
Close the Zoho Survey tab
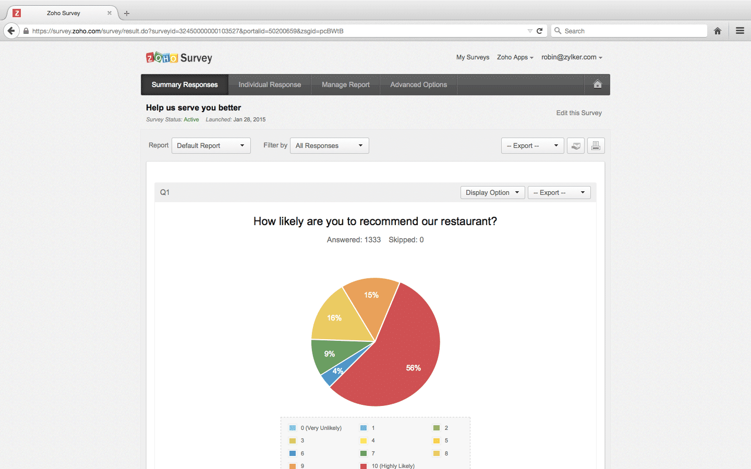click(x=110, y=13)
